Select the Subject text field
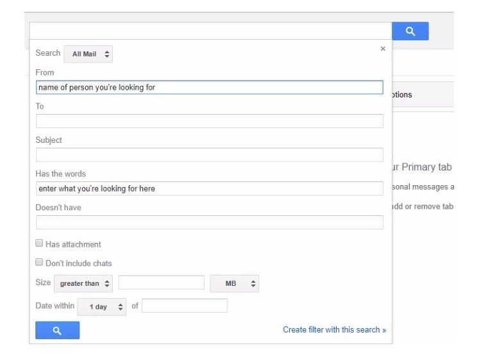 [209, 155]
